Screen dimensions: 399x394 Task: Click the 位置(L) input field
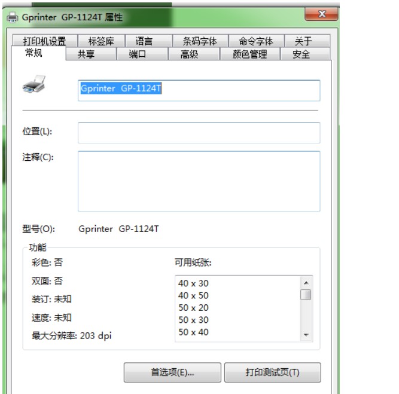pos(199,133)
